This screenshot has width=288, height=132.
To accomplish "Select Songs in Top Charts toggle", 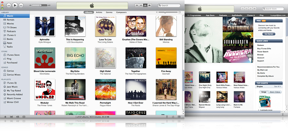I will click(x=264, y=92).
